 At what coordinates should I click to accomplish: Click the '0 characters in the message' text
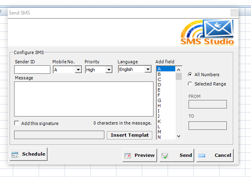(x=122, y=123)
